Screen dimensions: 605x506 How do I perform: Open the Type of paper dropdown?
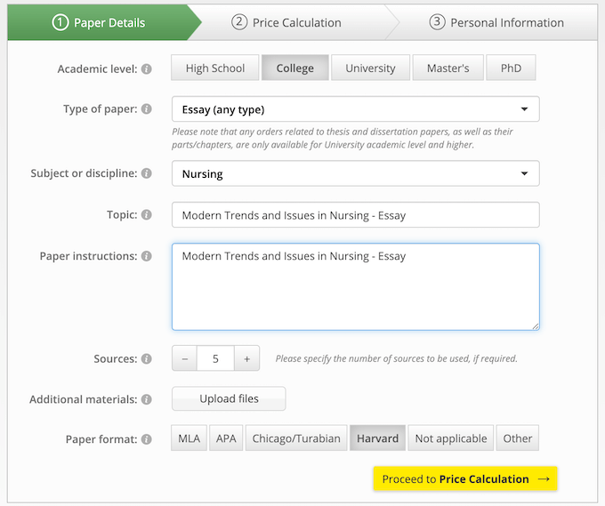click(x=355, y=109)
